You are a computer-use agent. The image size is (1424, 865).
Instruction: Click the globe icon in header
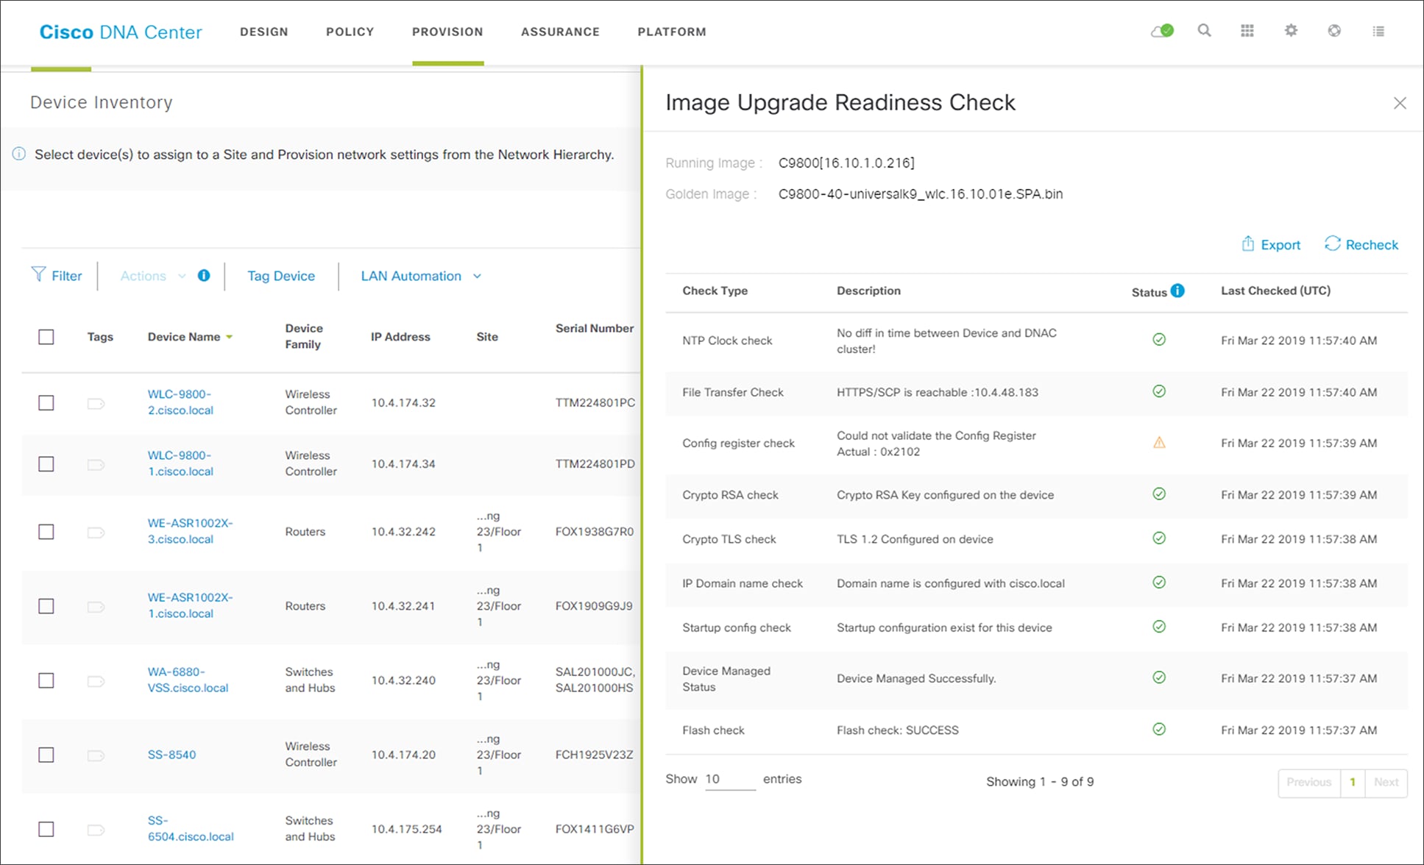tap(1334, 31)
